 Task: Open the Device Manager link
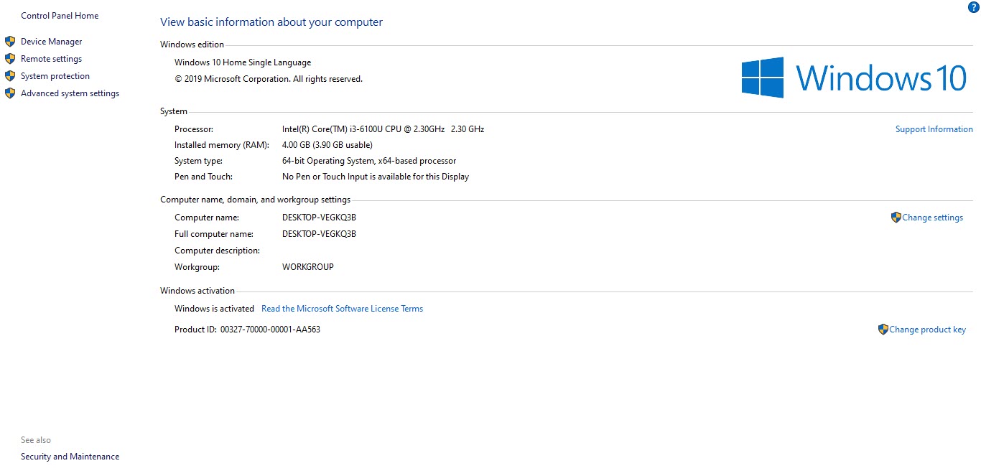52,42
